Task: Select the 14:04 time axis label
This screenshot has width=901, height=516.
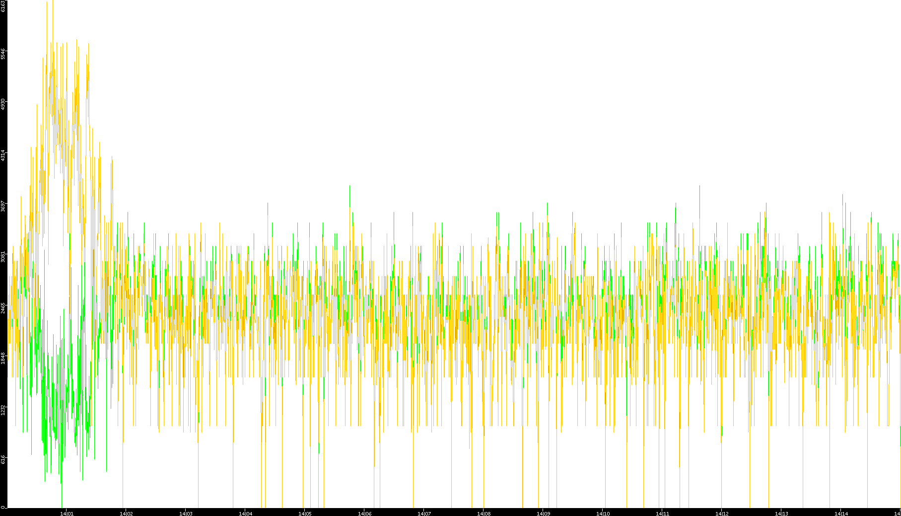Action: pyautogui.click(x=245, y=514)
